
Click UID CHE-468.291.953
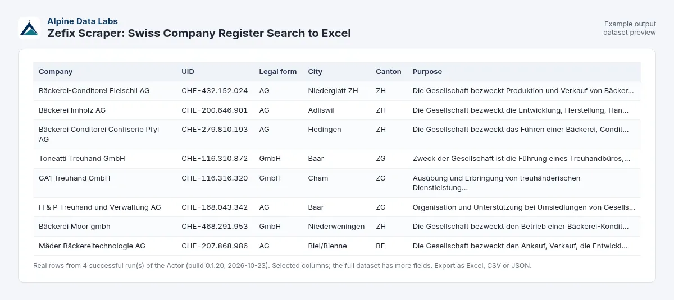tap(215, 227)
